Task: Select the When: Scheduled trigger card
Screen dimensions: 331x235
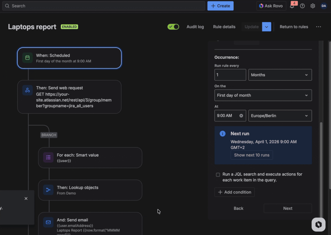Action: click(x=69, y=58)
